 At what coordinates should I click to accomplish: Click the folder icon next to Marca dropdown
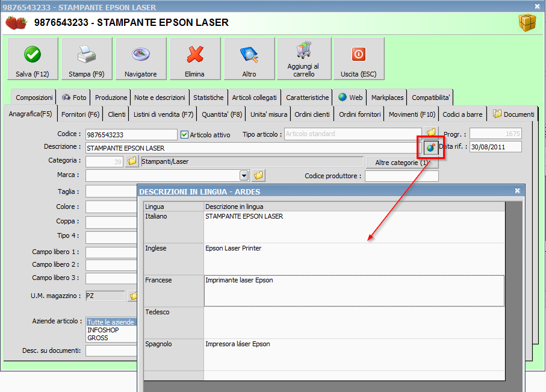click(258, 175)
